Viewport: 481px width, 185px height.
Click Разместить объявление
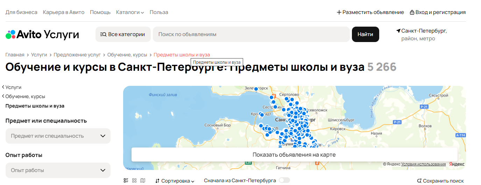pos(370,12)
